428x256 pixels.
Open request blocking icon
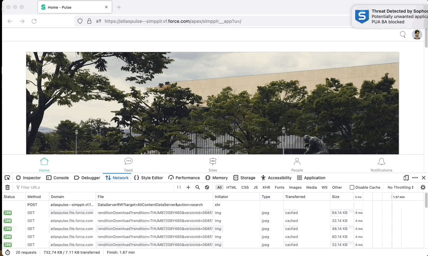[x=207, y=187]
